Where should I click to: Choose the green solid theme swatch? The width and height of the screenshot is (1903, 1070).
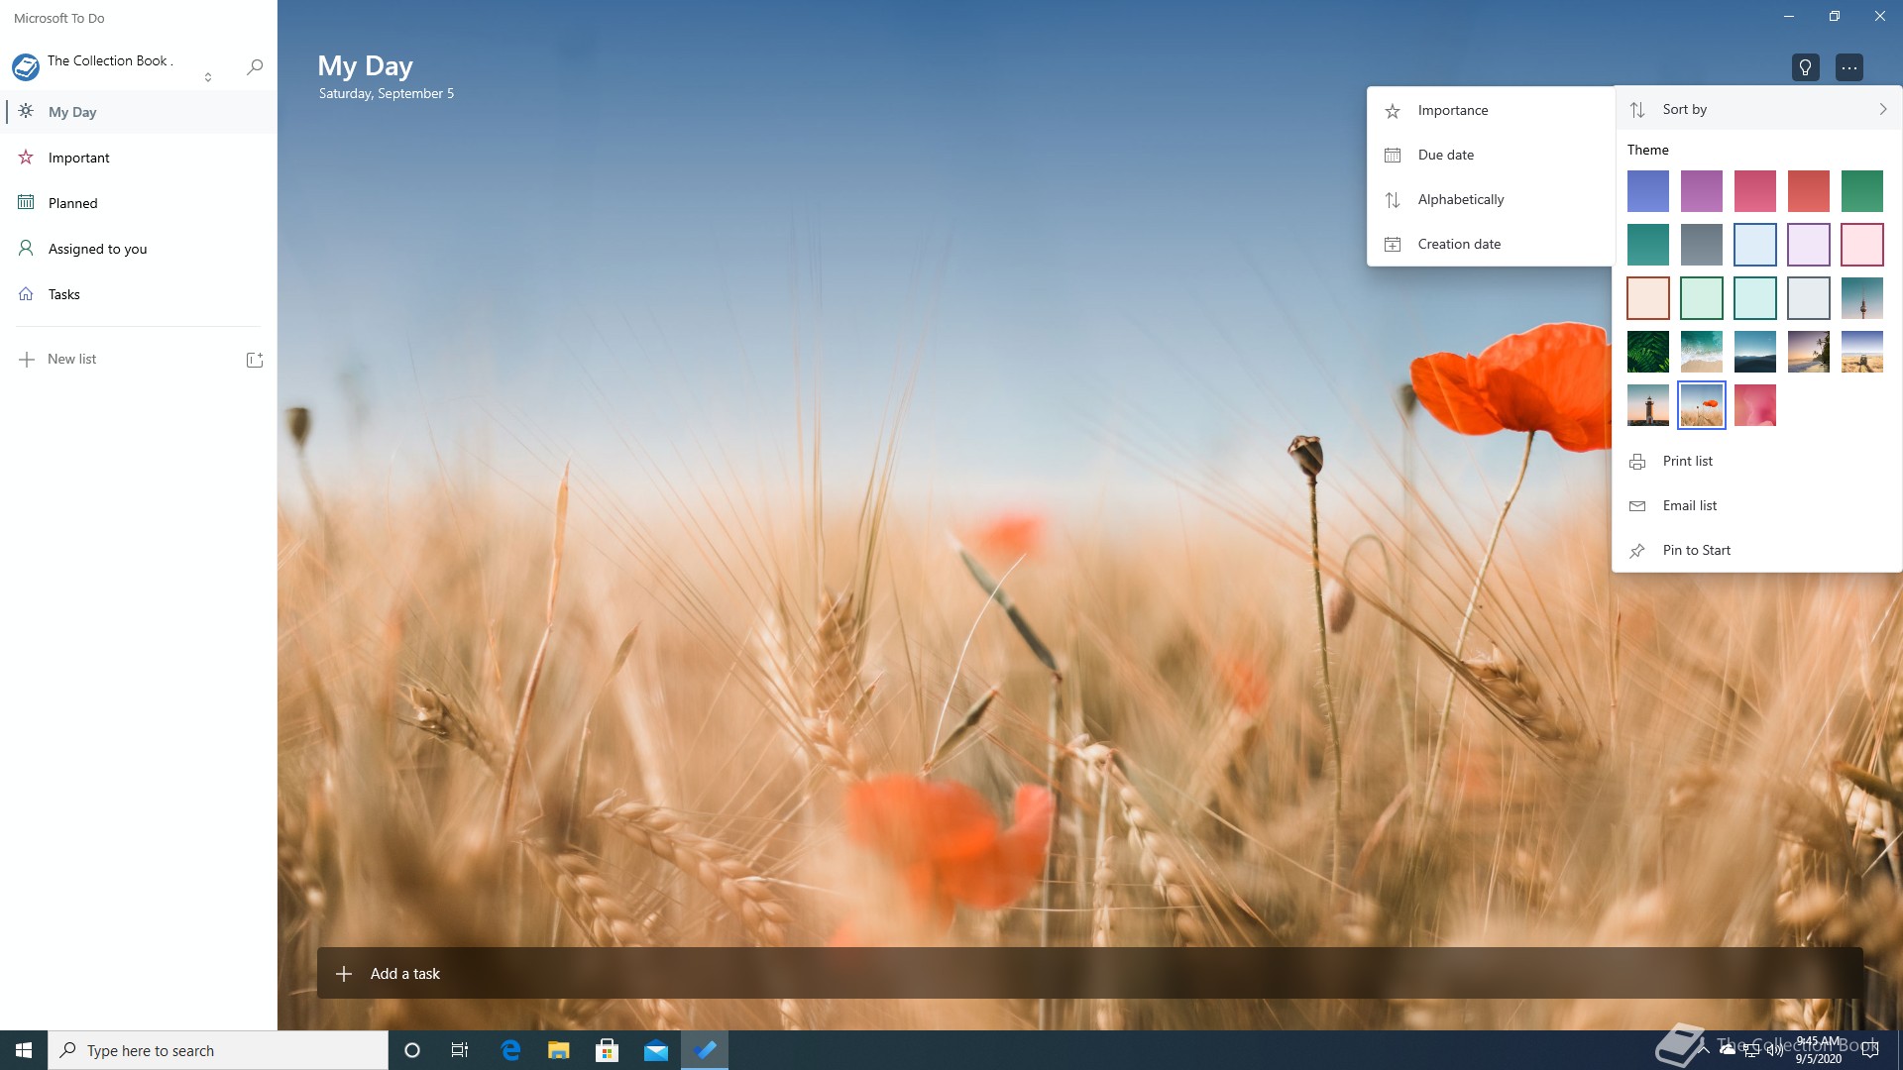coord(1861,191)
